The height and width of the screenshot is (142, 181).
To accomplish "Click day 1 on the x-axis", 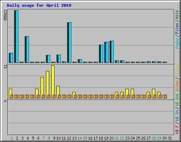I will (x=12, y=138).
